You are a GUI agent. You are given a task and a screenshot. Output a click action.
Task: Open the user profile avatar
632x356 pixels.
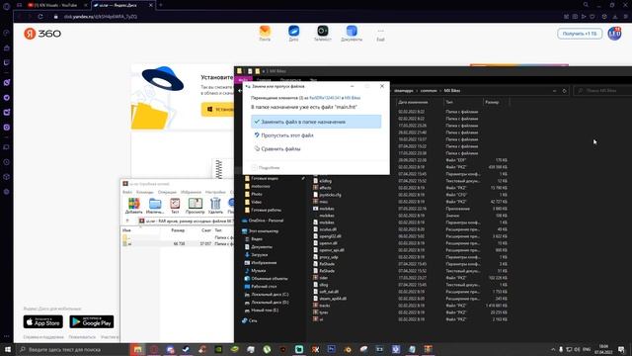click(x=614, y=34)
